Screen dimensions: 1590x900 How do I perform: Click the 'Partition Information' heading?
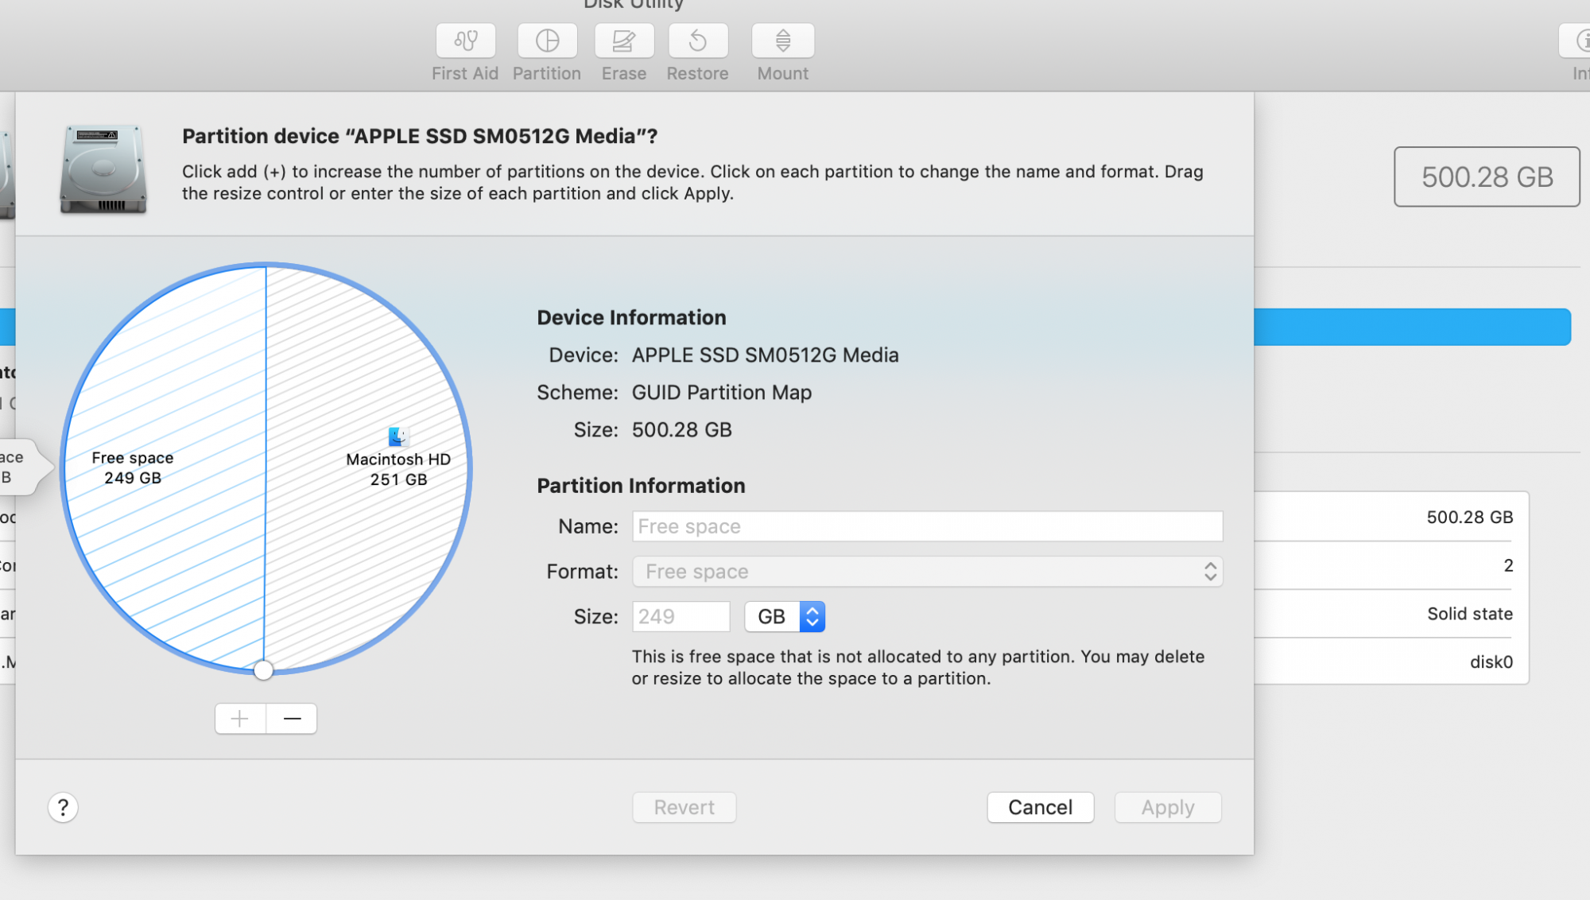641,486
